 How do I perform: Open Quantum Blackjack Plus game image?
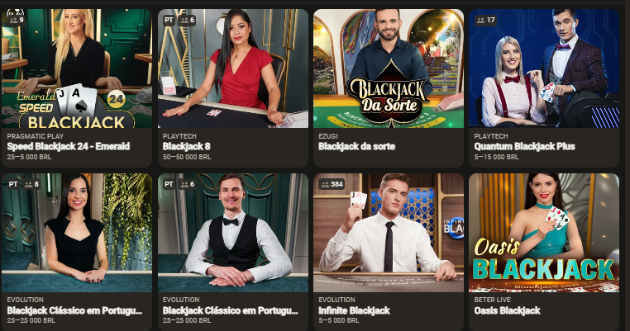[x=544, y=69]
